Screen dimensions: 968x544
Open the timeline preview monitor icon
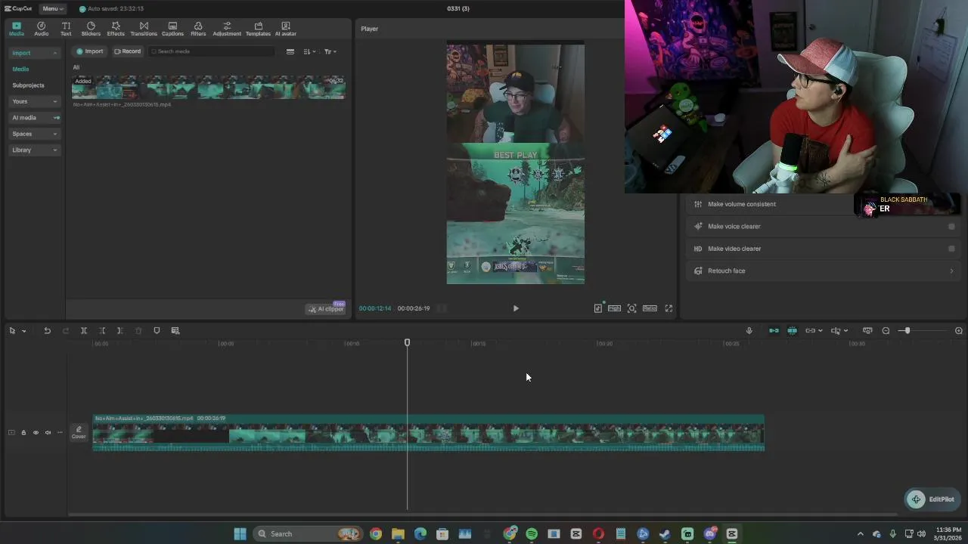(867, 331)
